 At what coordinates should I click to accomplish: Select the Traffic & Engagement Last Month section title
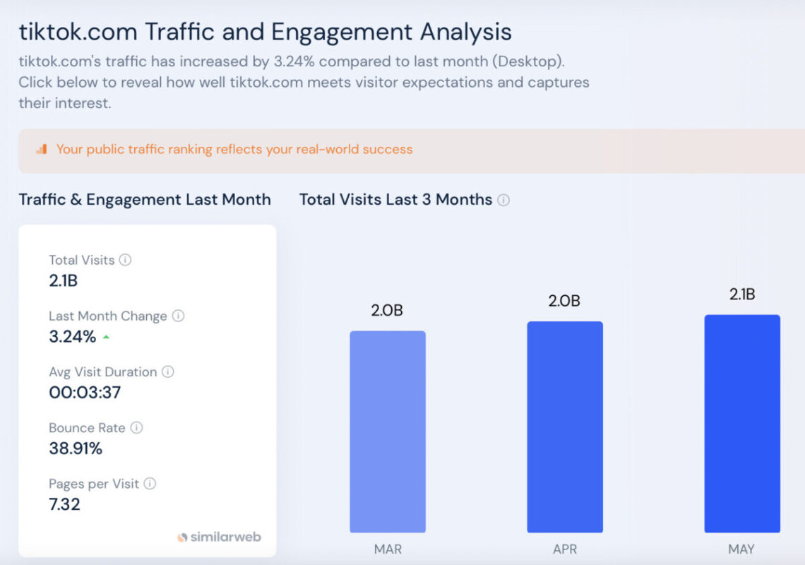(x=145, y=200)
